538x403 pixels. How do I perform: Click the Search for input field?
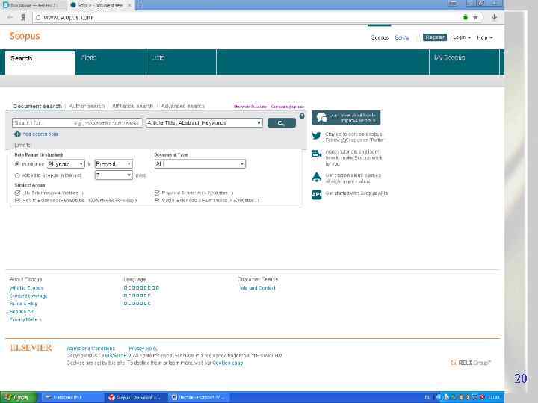77,123
